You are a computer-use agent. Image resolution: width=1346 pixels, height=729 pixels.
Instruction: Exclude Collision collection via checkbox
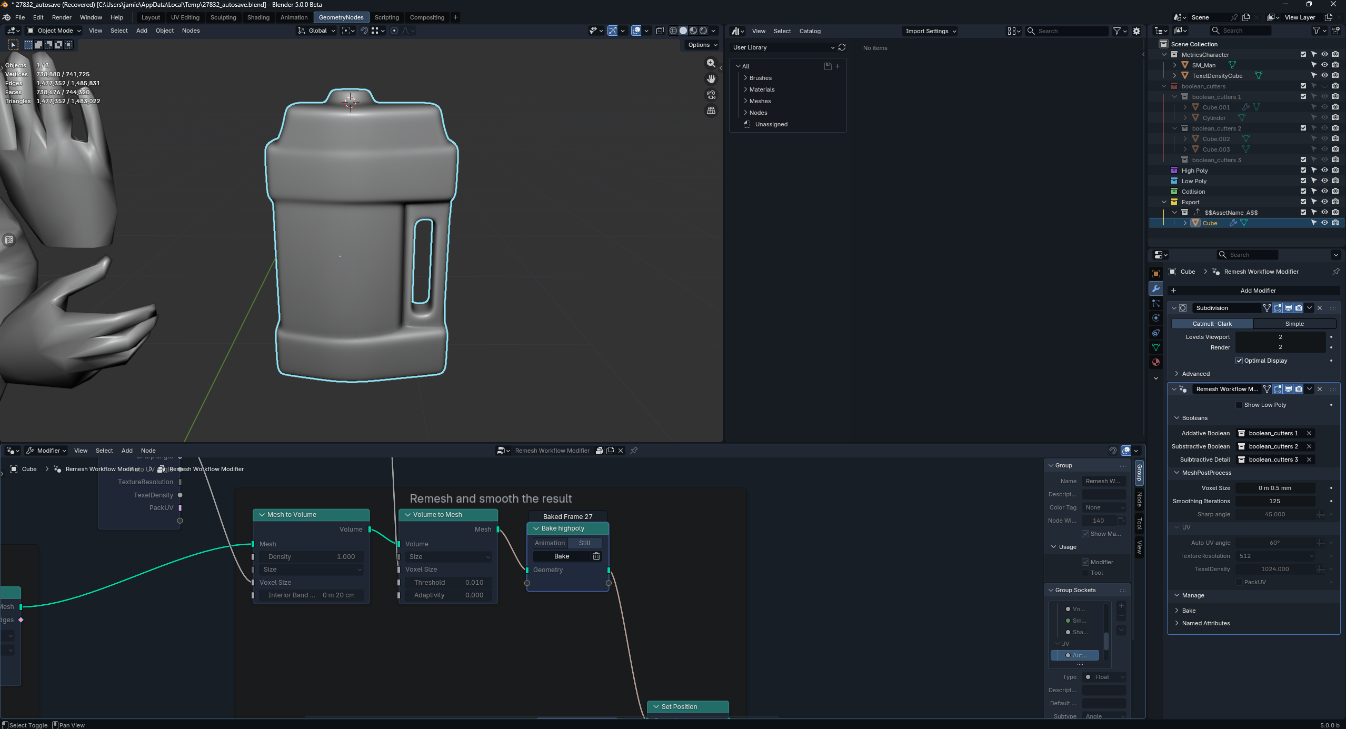[x=1303, y=191]
